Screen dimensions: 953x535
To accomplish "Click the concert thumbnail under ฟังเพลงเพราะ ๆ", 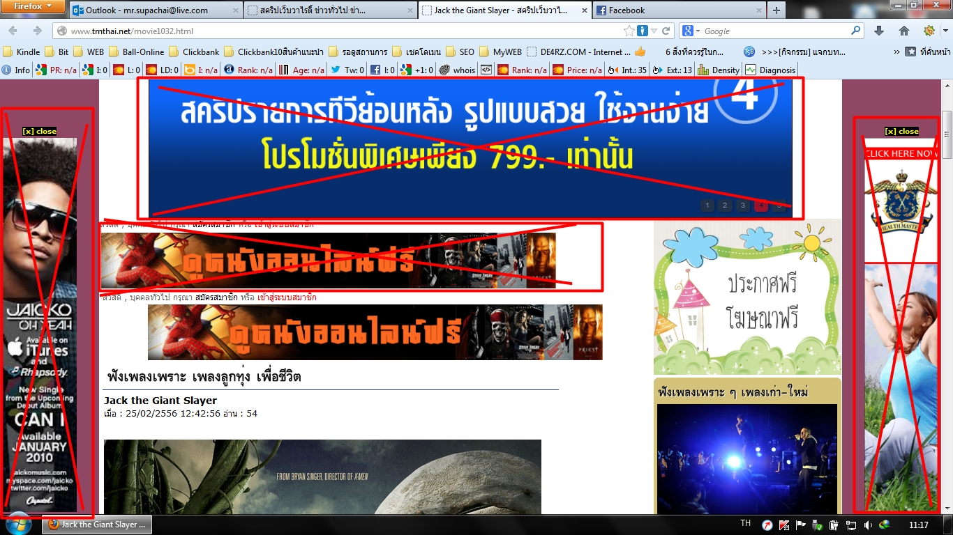I will tap(747, 459).
